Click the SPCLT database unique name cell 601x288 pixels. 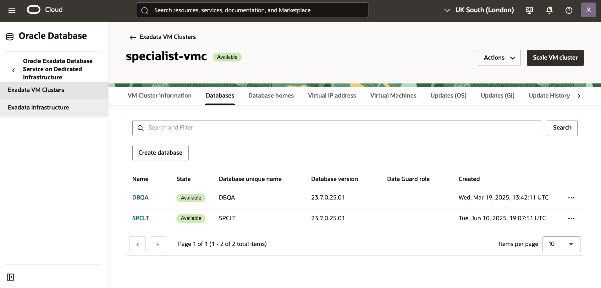pyautogui.click(x=227, y=218)
